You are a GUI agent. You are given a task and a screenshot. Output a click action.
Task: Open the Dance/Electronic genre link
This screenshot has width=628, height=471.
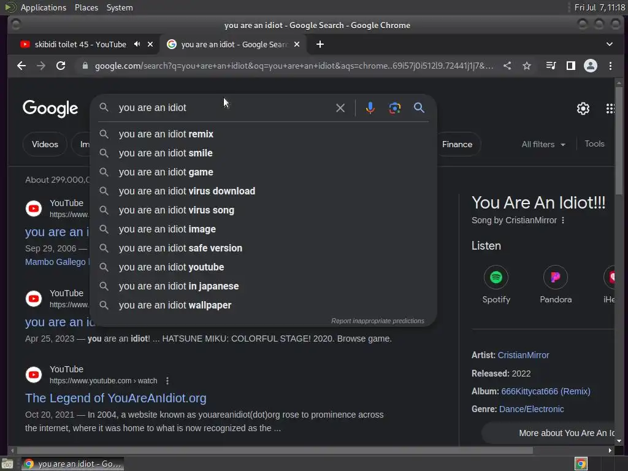(x=532, y=409)
